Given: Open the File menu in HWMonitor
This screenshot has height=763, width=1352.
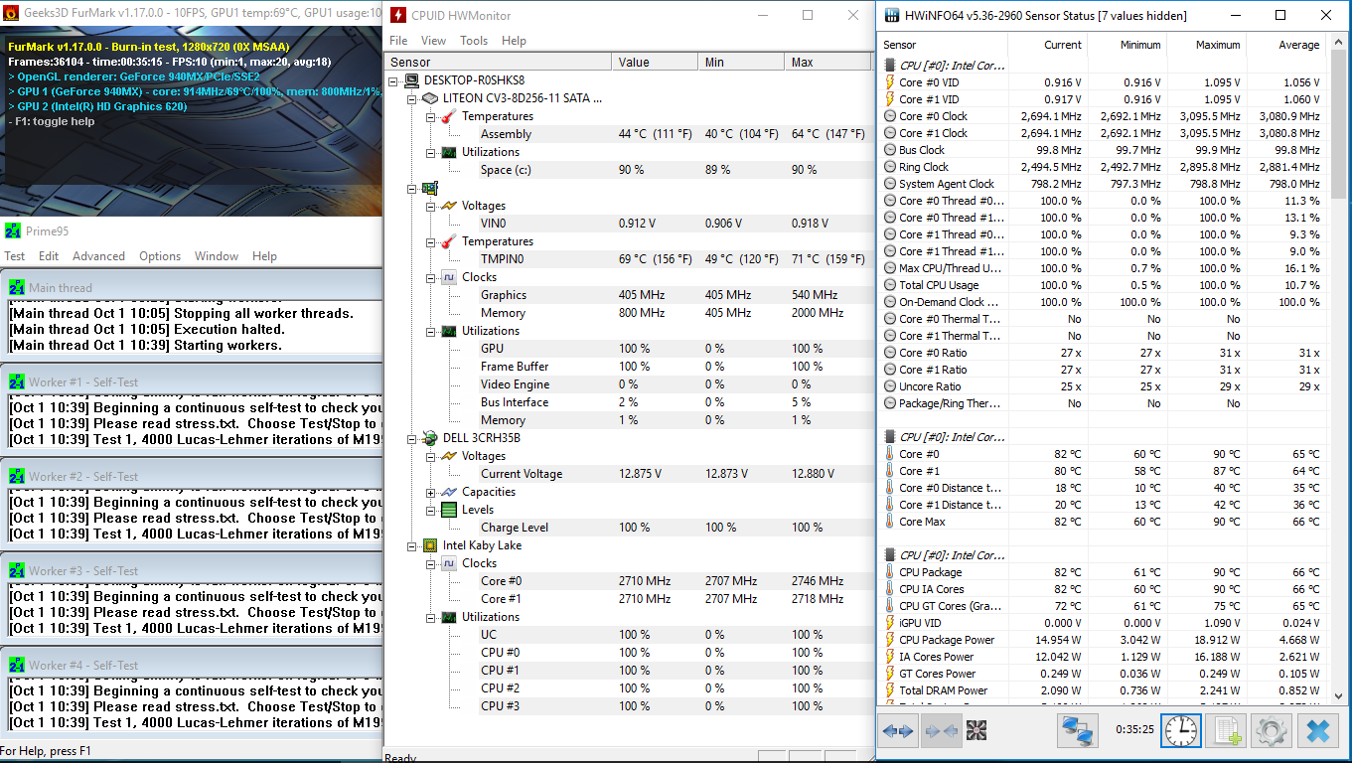Looking at the screenshot, I should click(398, 41).
